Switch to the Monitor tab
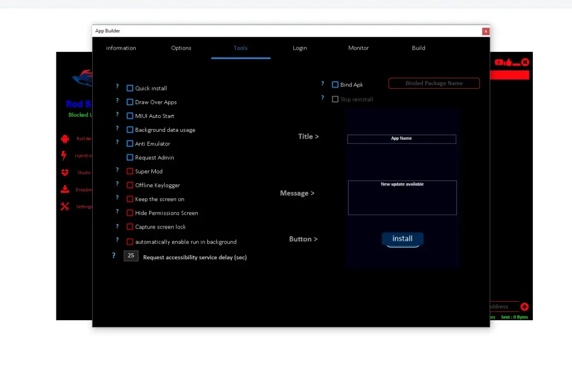The height and width of the screenshot is (380, 572). click(358, 48)
